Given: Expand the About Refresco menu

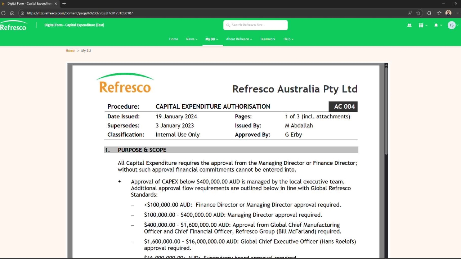Looking at the screenshot, I should [239, 39].
